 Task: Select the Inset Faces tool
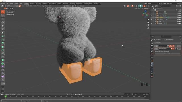[3, 47]
